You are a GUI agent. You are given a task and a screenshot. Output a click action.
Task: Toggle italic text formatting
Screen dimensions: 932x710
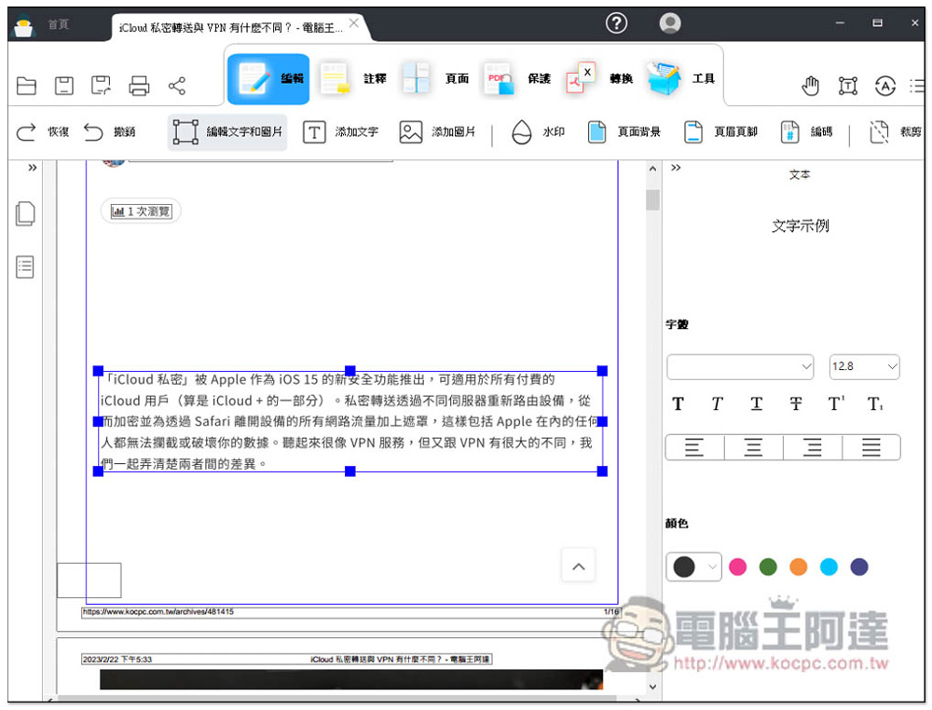[x=717, y=404]
